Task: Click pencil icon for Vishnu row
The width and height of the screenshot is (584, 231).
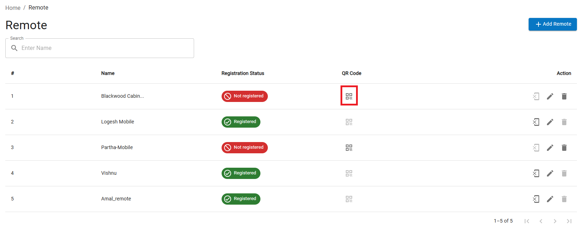Action: tap(550, 173)
